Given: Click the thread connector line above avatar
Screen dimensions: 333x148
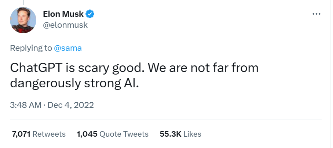Looking at the screenshot, I should point(23,3).
